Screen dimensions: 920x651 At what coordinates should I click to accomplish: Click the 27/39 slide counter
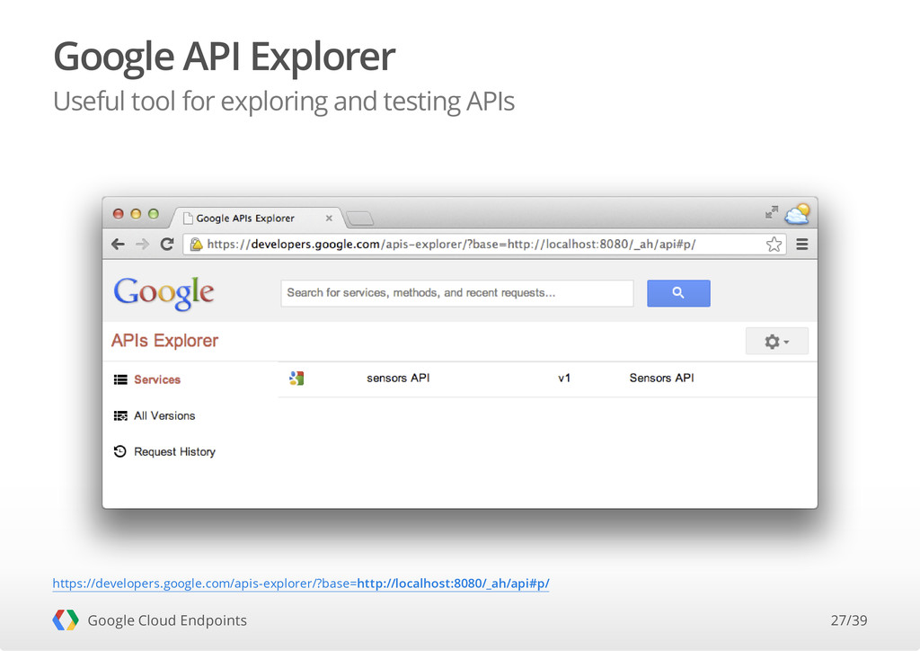click(x=848, y=620)
